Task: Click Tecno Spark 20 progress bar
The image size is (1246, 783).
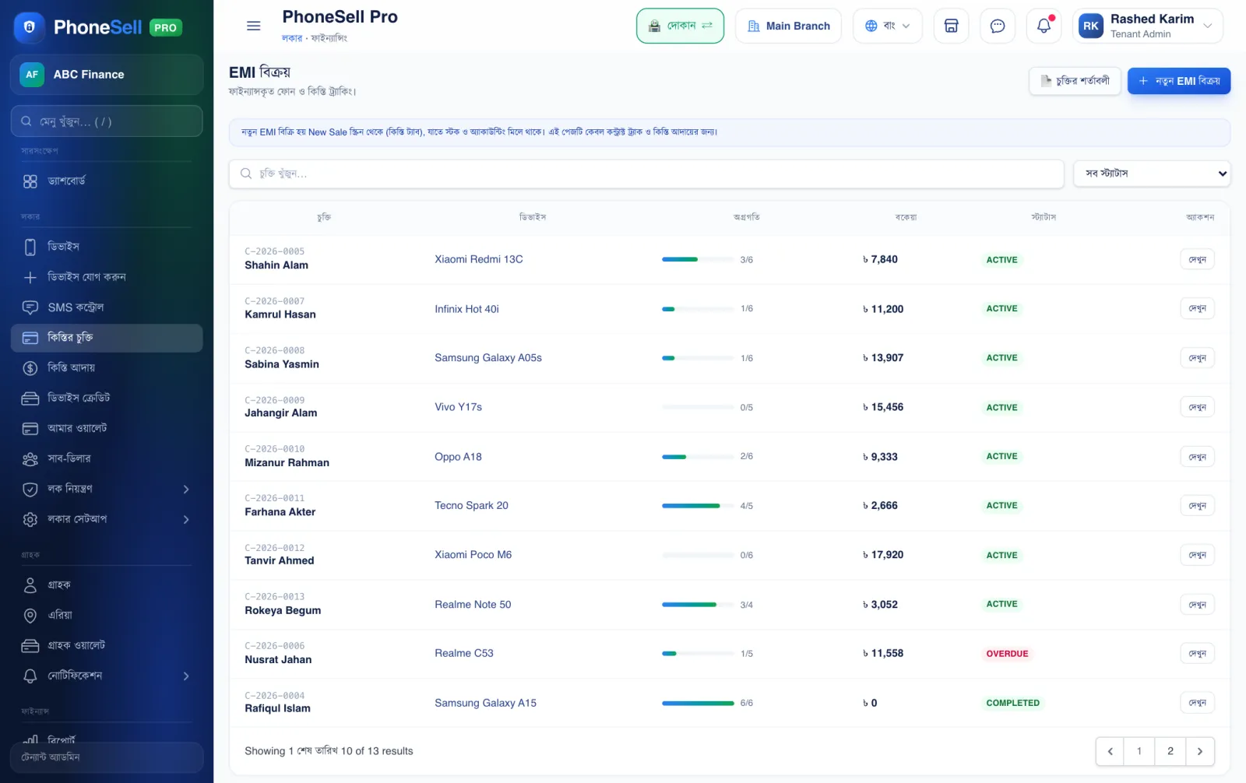Action: (698, 506)
